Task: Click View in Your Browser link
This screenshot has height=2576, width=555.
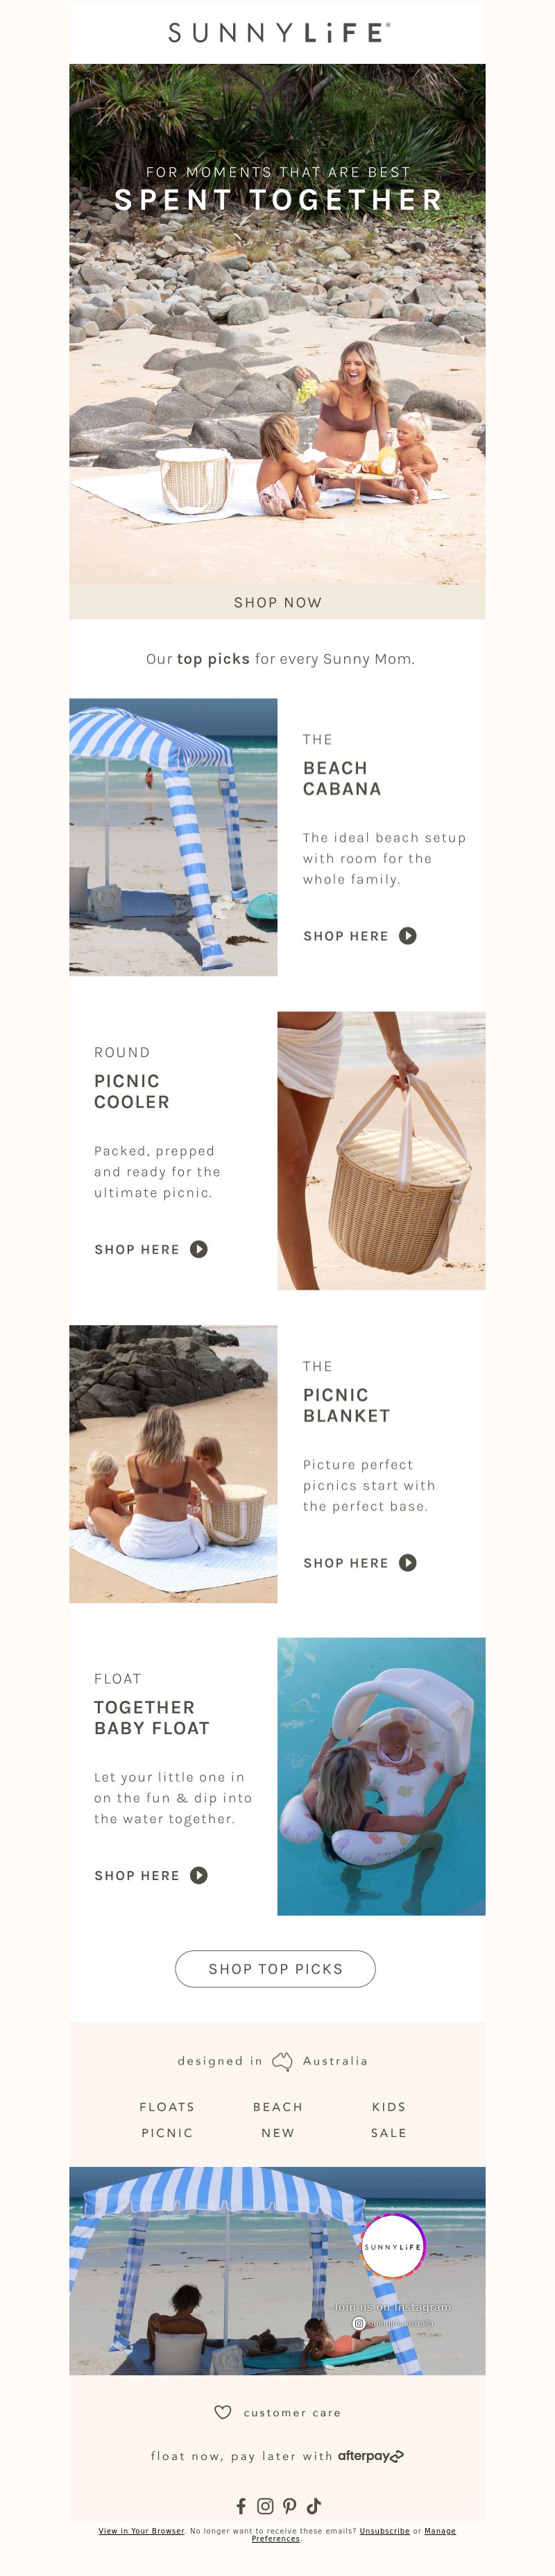Action: 142,2531
